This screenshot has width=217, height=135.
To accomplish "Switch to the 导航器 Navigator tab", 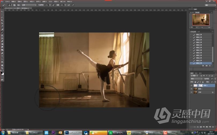I will [197, 12].
